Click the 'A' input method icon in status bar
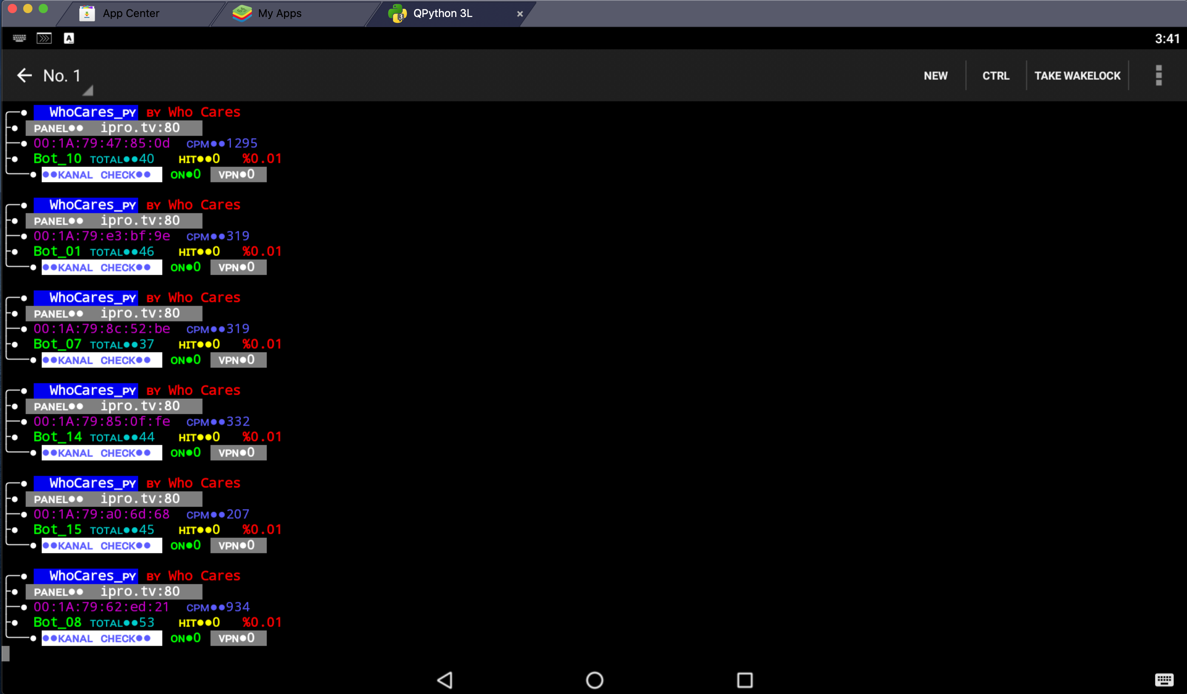 (x=69, y=38)
